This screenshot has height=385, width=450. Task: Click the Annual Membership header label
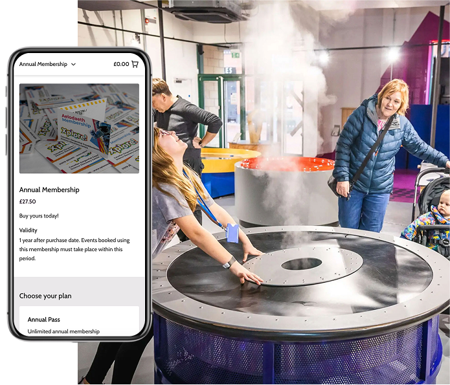point(43,64)
